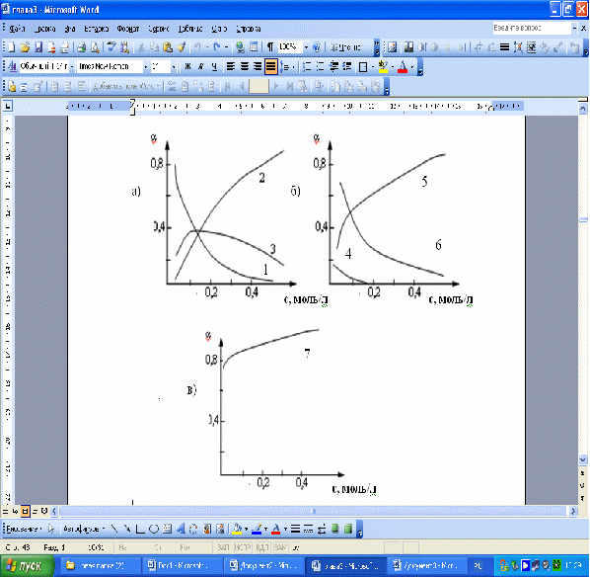Image resolution: width=590 pixels, height=578 pixels.
Task: Open the font name dropdown
Action: pyautogui.click(x=146, y=67)
